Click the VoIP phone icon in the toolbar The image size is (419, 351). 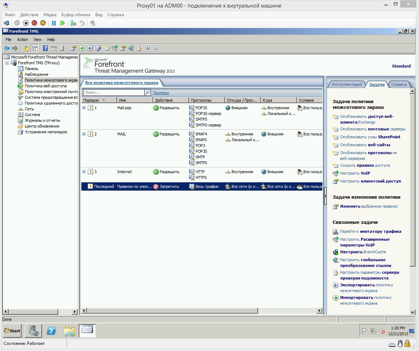point(115,48)
